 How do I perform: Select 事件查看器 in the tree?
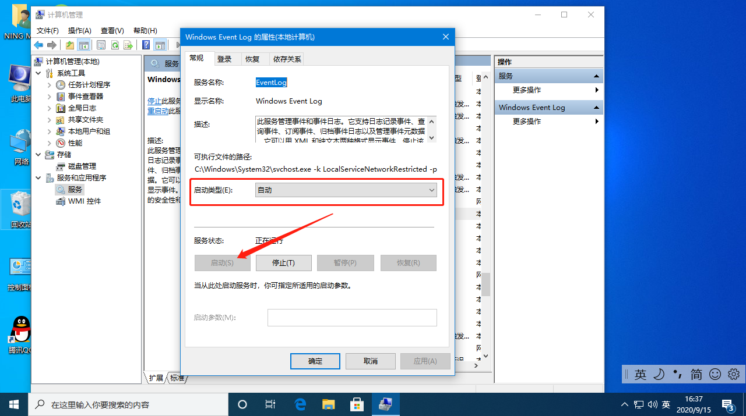coord(86,97)
